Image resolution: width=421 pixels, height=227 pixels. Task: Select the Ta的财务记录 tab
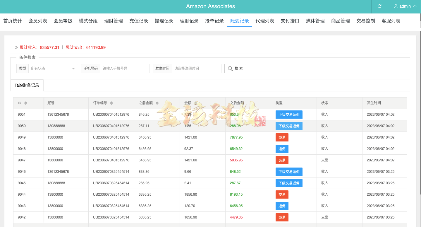(27, 85)
